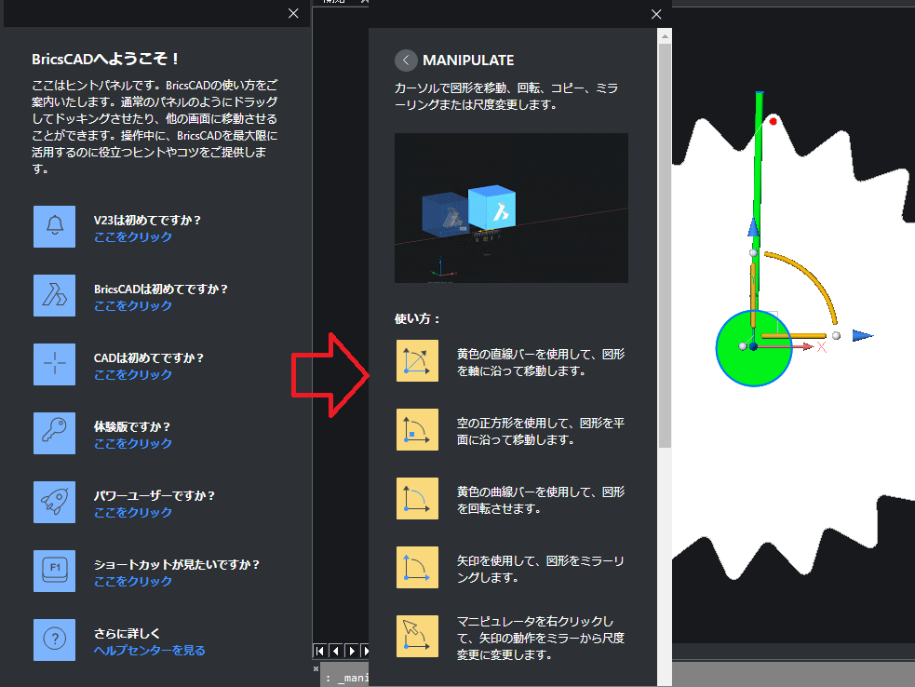Image resolution: width=915 pixels, height=687 pixels.
Task: Click the crosshair icon for CAD beginners
Action: [54, 364]
